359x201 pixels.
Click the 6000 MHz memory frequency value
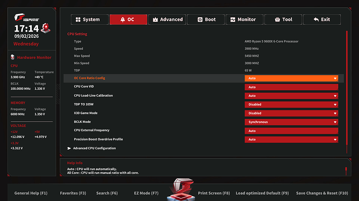[17, 114]
